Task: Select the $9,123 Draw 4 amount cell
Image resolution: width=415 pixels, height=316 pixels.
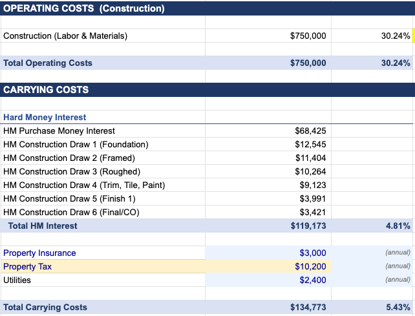Action: pyautogui.click(x=268, y=185)
